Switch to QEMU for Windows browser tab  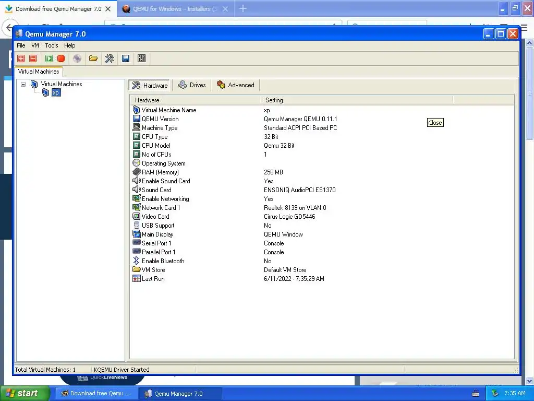pyautogui.click(x=175, y=9)
